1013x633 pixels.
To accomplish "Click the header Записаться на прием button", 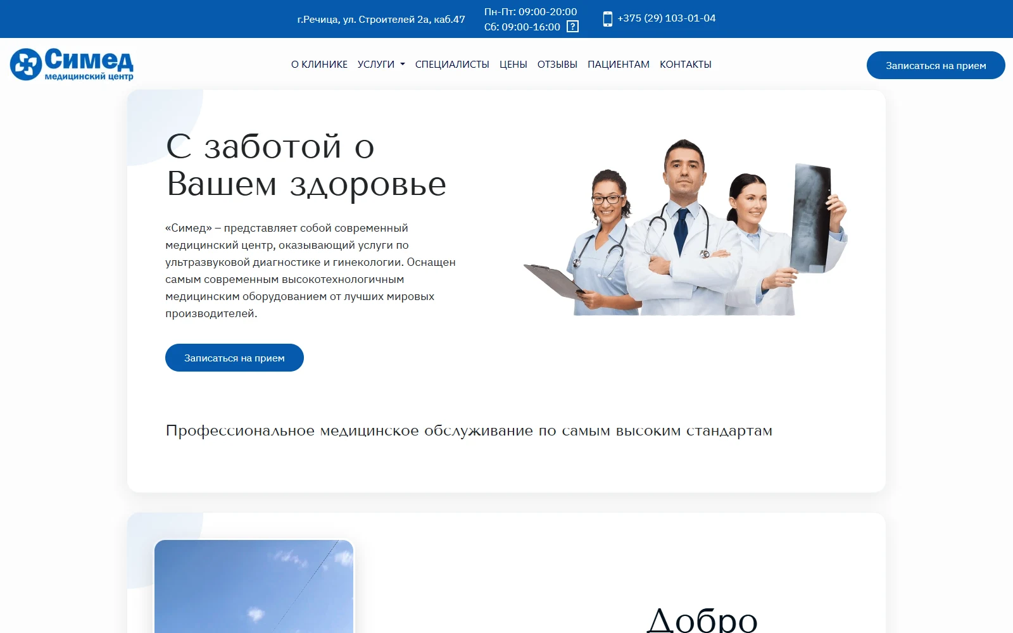I will coord(936,65).
